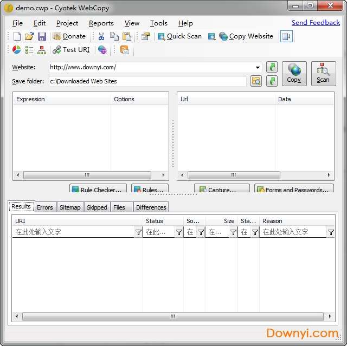Click the results grid horizontal scrollbar
This screenshot has width=347, height=346.
click(x=173, y=316)
